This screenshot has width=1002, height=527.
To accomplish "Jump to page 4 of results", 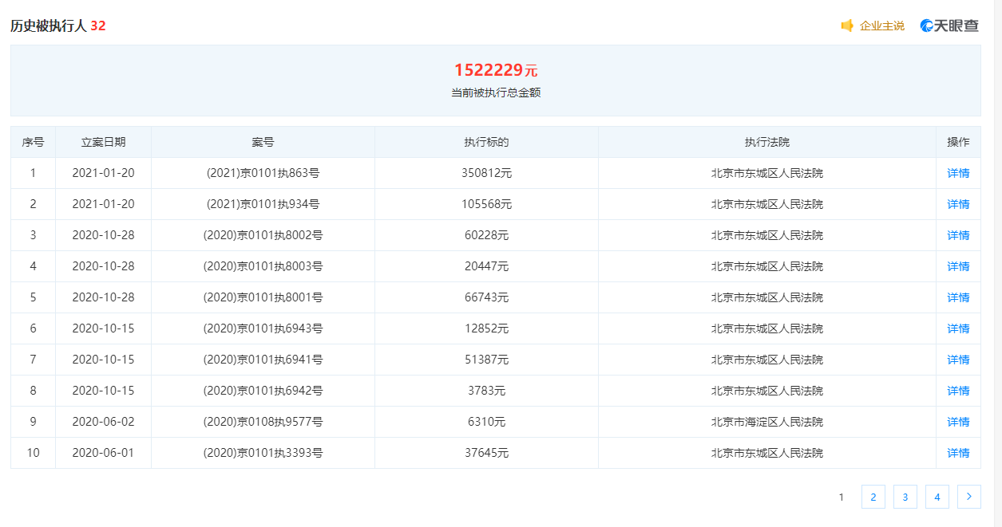I will pos(937,497).
